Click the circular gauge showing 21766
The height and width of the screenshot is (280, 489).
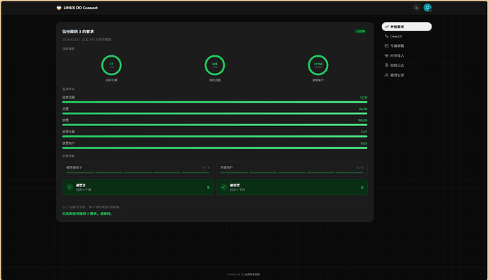click(x=317, y=65)
